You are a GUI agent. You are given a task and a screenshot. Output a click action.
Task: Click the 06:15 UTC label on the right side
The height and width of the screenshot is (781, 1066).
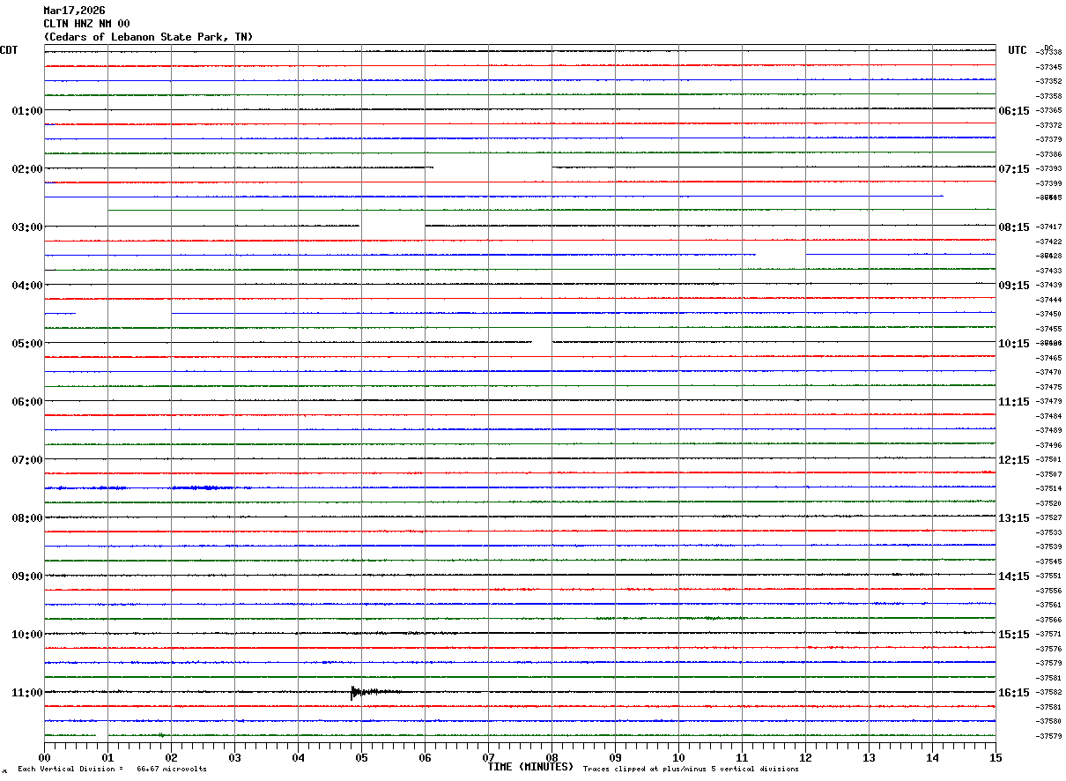pyautogui.click(x=1013, y=110)
